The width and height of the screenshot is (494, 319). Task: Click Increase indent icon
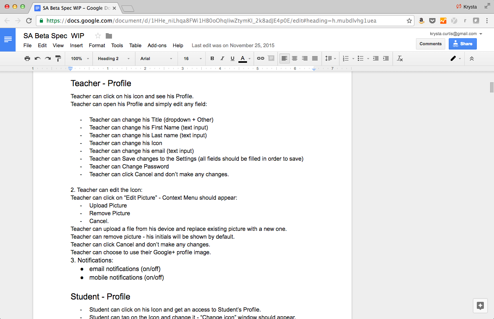tap(386, 58)
